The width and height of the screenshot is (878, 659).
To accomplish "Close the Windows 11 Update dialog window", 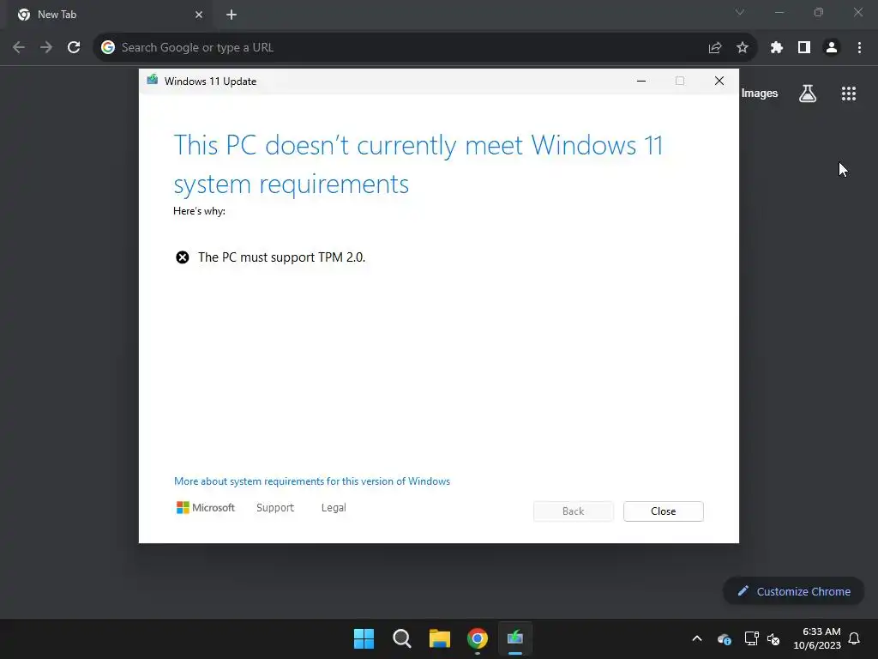I will [719, 81].
